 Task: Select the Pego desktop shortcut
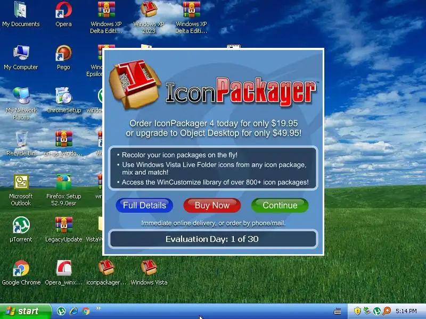(63, 57)
